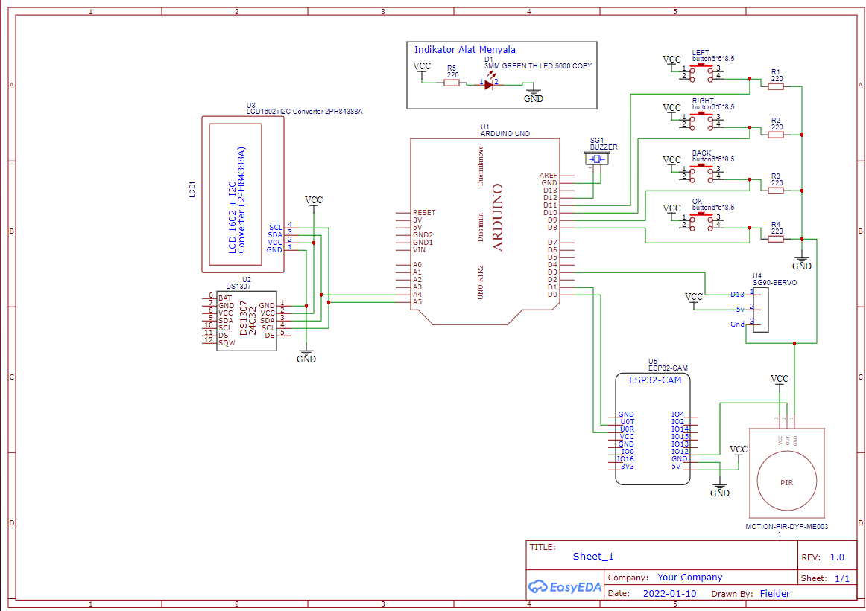
Task: Click the "3V3" pin label on ESP32-CAM
Action: (628, 467)
